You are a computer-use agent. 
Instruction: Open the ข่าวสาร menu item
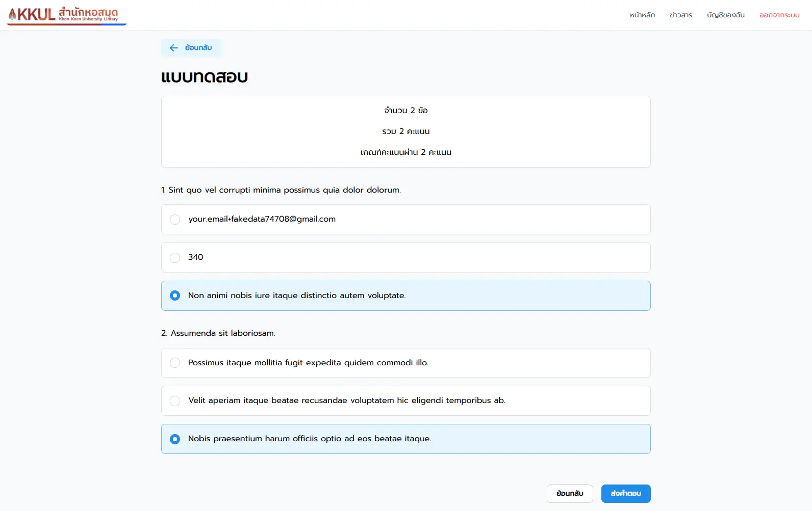(681, 15)
